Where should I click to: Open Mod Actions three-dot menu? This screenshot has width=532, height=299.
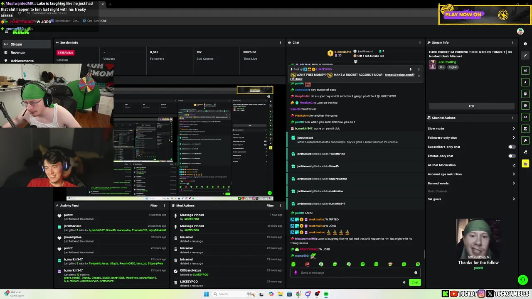pyautogui.click(x=280, y=206)
